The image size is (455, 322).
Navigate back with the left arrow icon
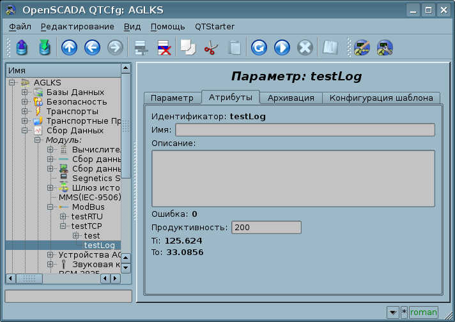coord(92,48)
